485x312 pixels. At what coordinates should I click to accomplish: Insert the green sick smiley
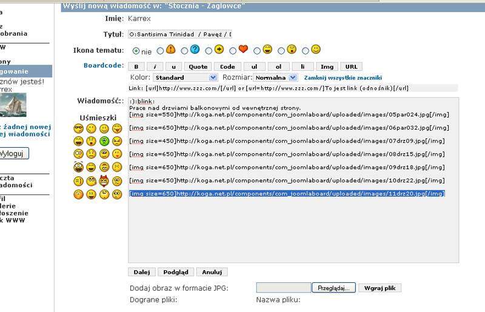pyautogui.click(x=104, y=141)
